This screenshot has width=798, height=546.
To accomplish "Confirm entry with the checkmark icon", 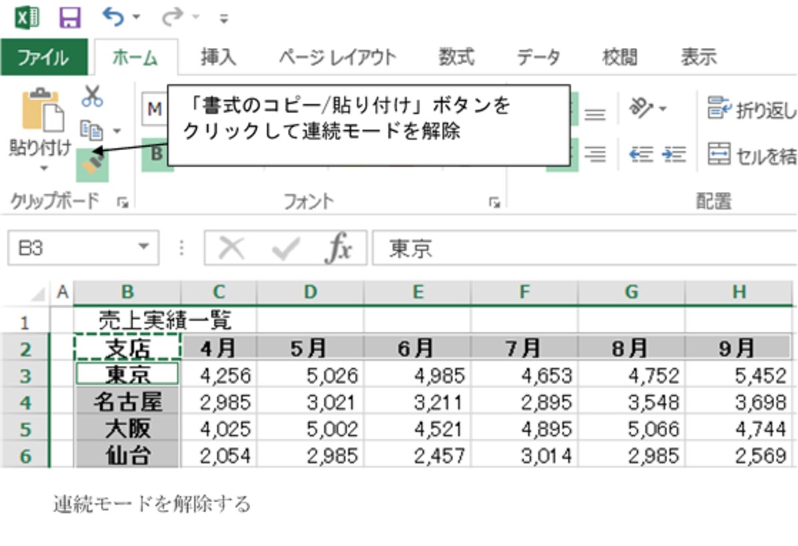I will 286,248.
